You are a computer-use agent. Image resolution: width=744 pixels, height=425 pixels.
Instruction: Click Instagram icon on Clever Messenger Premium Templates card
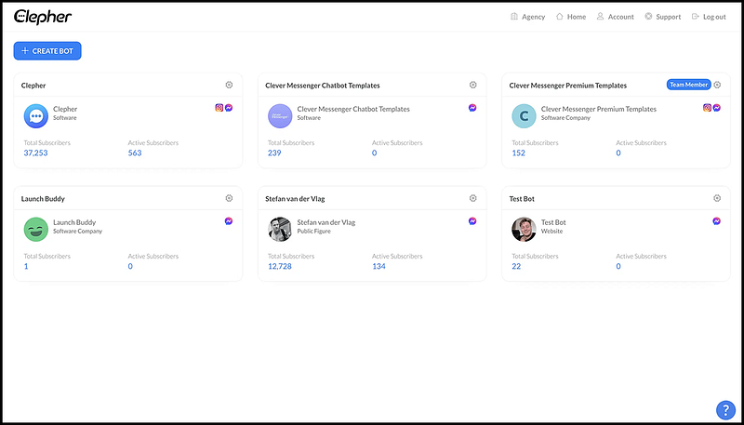707,108
